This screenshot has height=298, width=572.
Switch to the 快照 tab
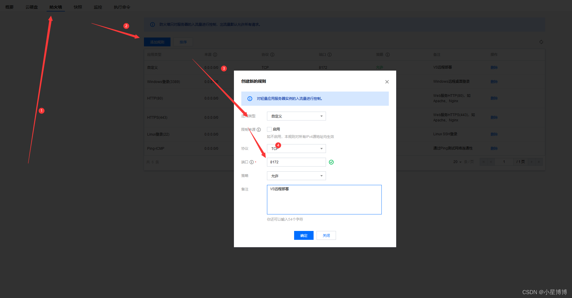(78, 7)
